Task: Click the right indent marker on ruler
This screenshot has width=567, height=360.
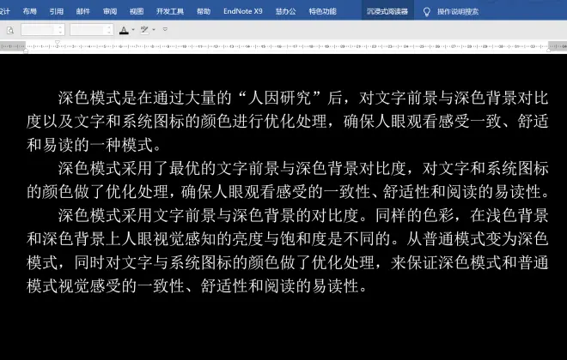Action: pyautogui.click(x=549, y=50)
